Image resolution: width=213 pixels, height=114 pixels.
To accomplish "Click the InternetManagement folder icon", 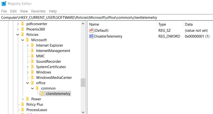I will [32, 51].
